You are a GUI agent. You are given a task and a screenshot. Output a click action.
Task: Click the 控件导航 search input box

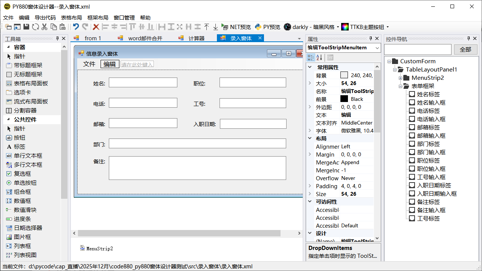pos(418,49)
